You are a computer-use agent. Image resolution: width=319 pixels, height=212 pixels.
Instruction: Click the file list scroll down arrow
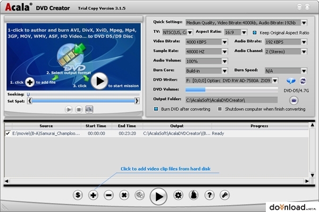click(312, 175)
